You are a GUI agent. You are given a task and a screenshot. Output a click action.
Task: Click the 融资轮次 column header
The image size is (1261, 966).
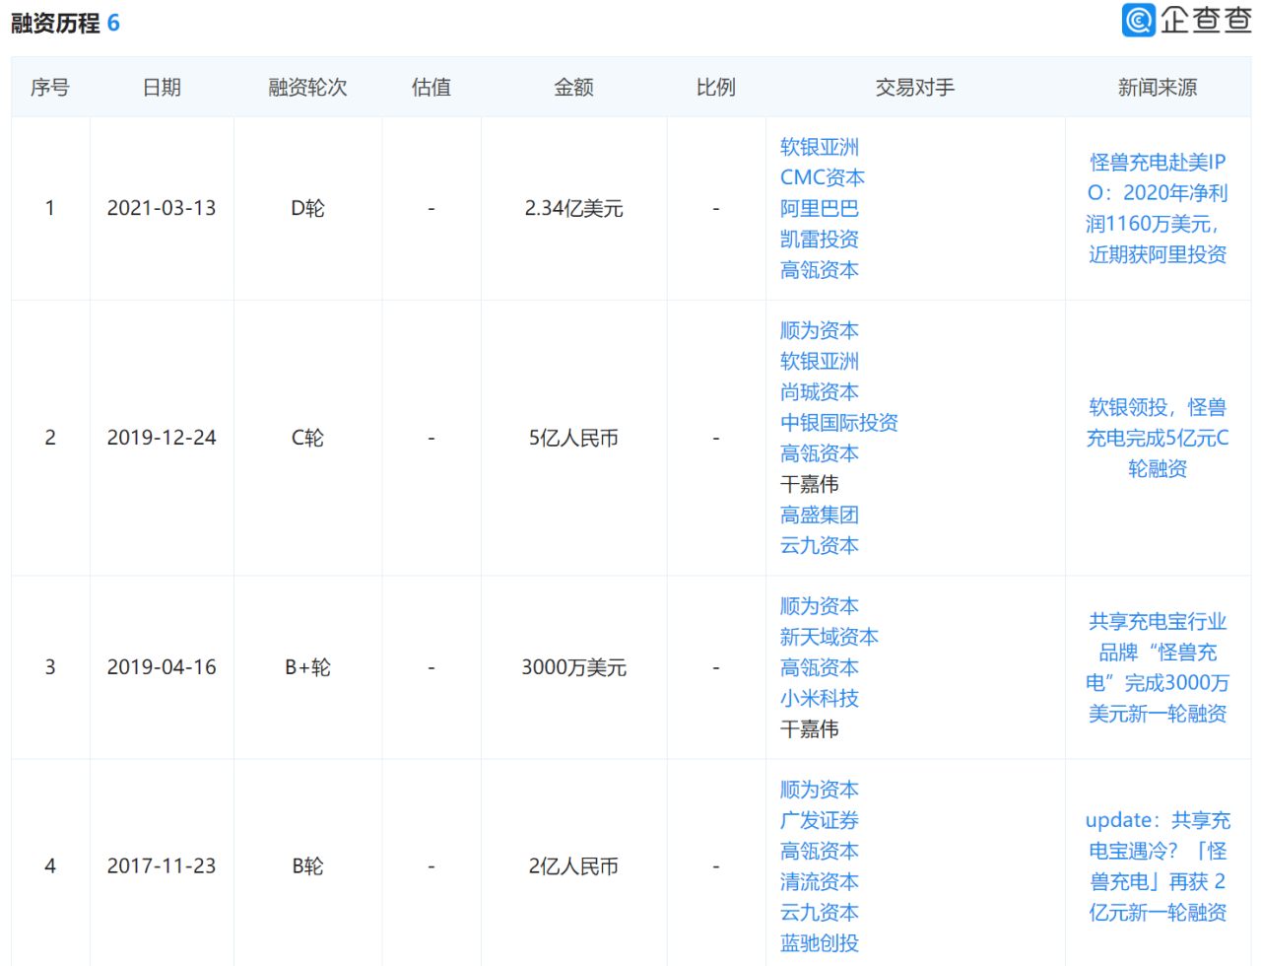[307, 88]
